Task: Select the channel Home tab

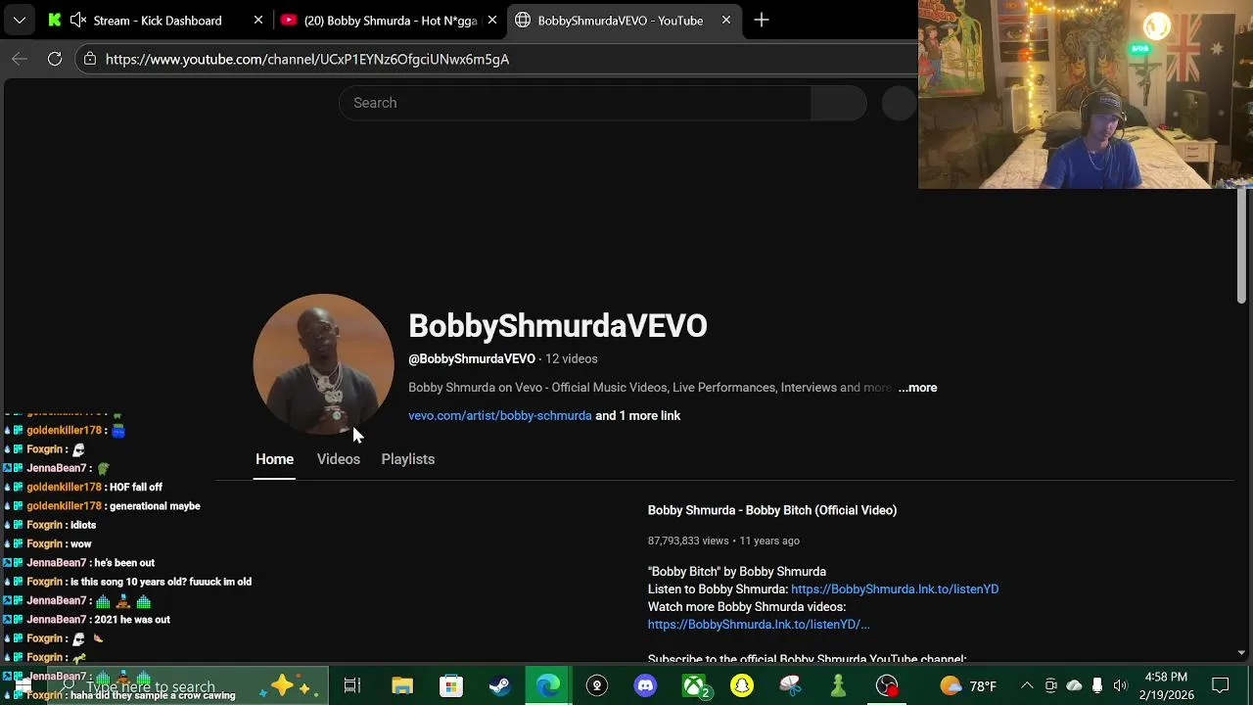Action: [x=274, y=459]
